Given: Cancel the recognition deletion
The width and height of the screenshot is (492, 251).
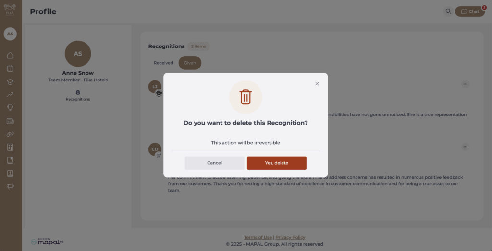Looking at the screenshot, I should point(214,163).
